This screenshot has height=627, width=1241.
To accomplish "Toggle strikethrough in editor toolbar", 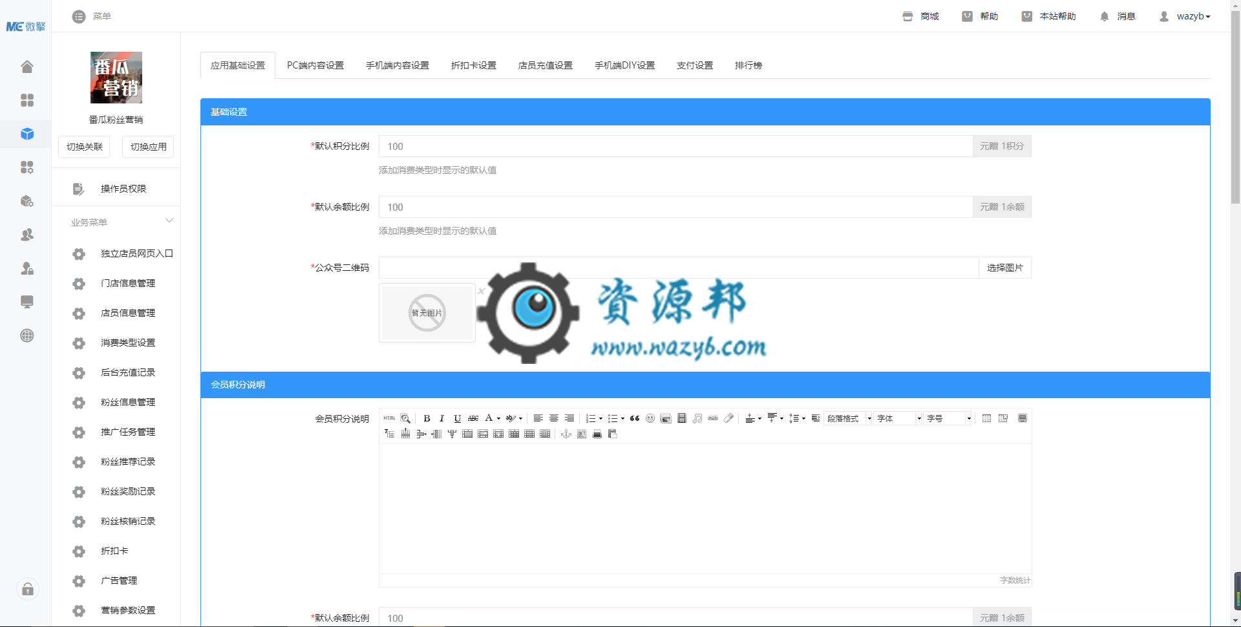I will coord(473,418).
